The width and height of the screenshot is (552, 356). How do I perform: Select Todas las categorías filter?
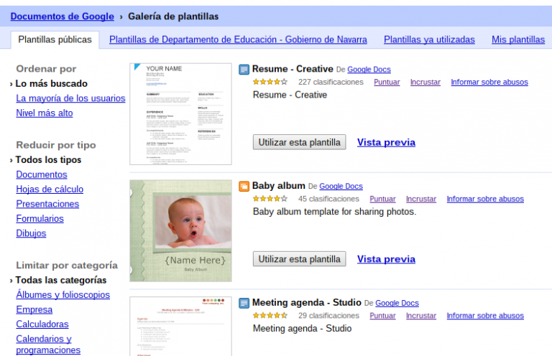coord(61,280)
